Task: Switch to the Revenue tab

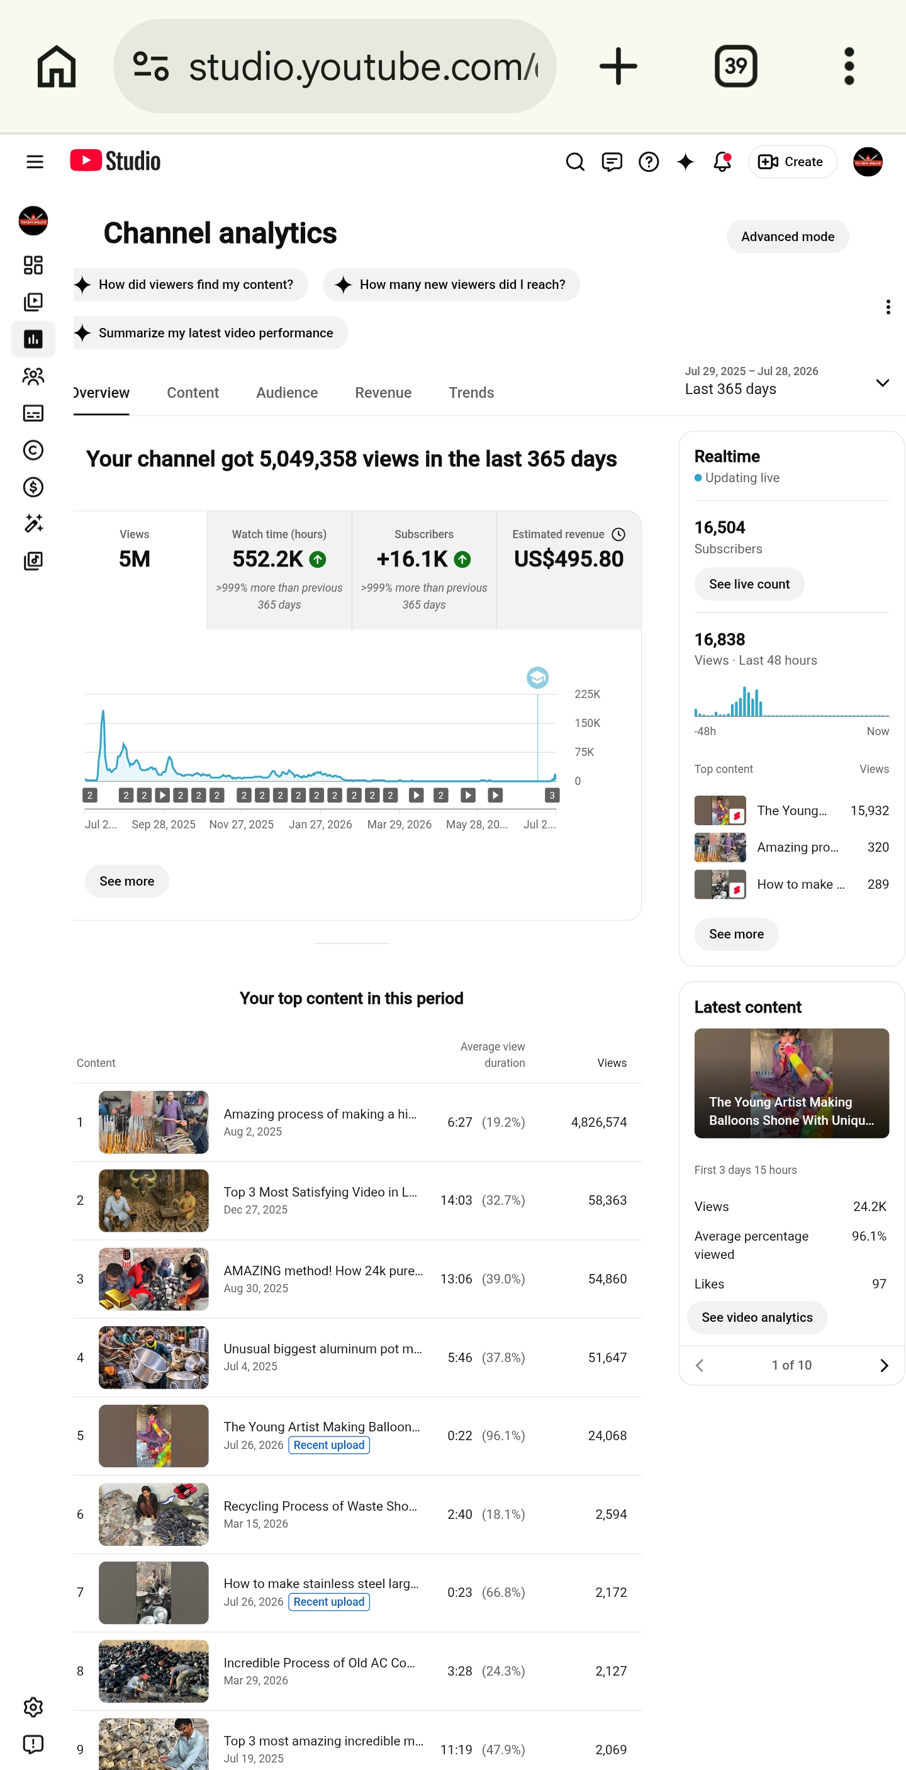Action: pyautogui.click(x=383, y=393)
